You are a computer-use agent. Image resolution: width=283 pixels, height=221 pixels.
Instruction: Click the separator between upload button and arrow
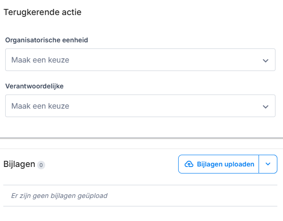pyautogui.click(x=259, y=164)
